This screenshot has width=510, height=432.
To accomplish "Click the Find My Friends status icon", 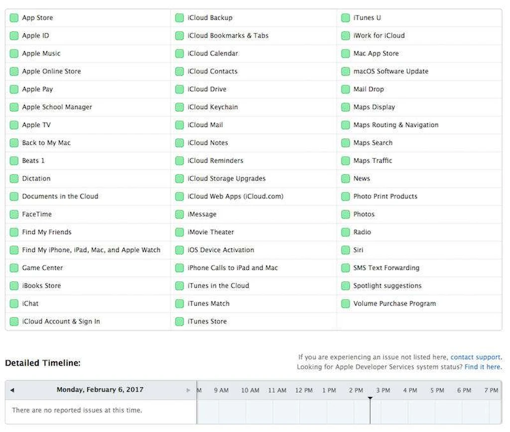I will 14,232.
